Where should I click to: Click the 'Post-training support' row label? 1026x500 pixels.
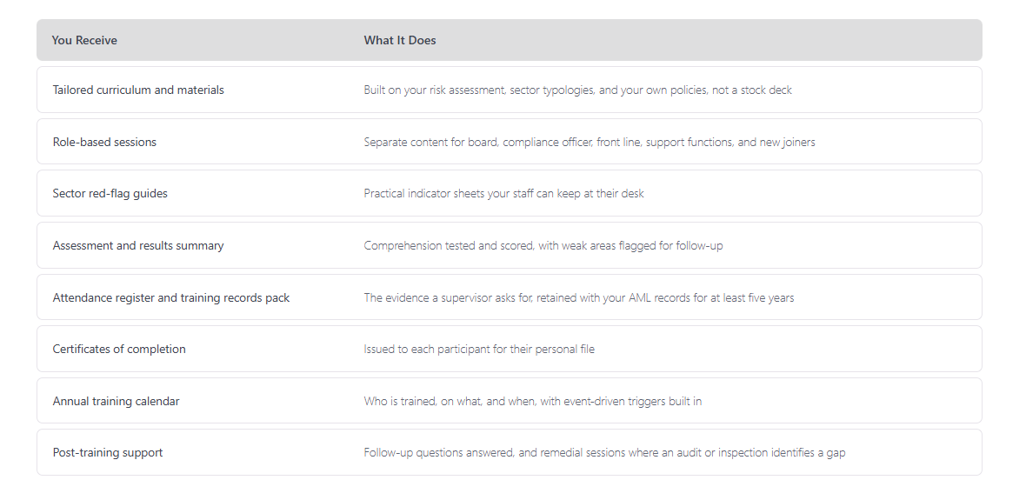tap(107, 452)
